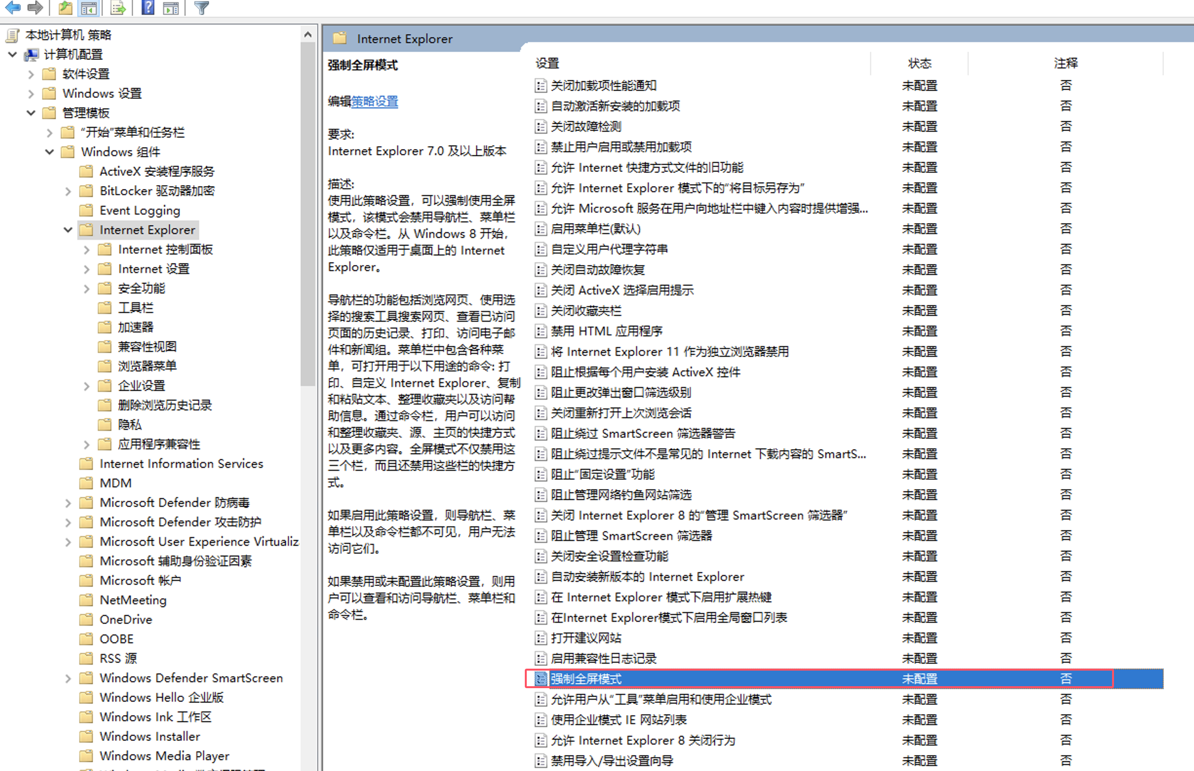Click the Filter funnel toolbar icon

(201, 7)
